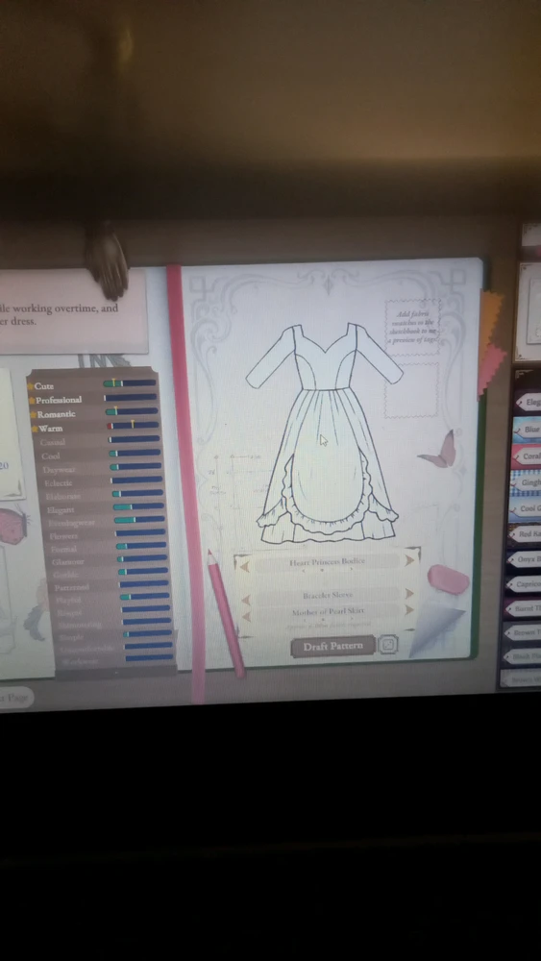The height and width of the screenshot is (961, 541).
Task: Click the Glamour tag label
Action: coord(68,561)
